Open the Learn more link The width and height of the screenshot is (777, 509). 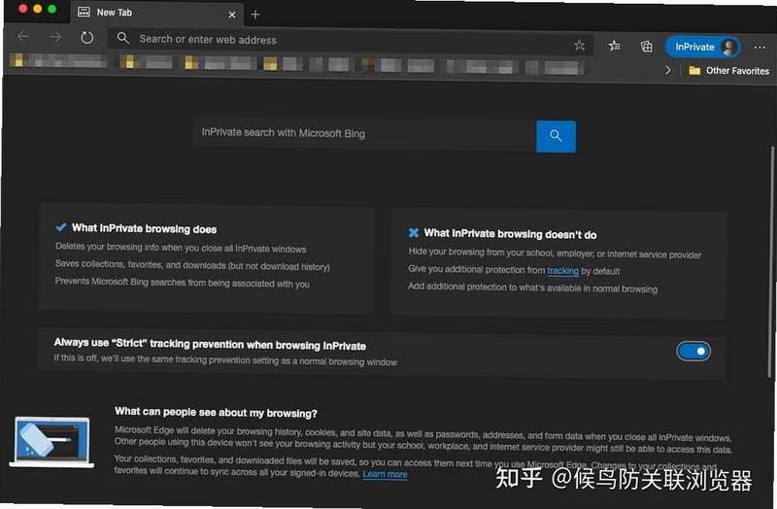(x=385, y=474)
